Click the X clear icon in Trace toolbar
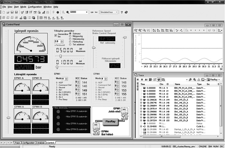 tap(138, 80)
